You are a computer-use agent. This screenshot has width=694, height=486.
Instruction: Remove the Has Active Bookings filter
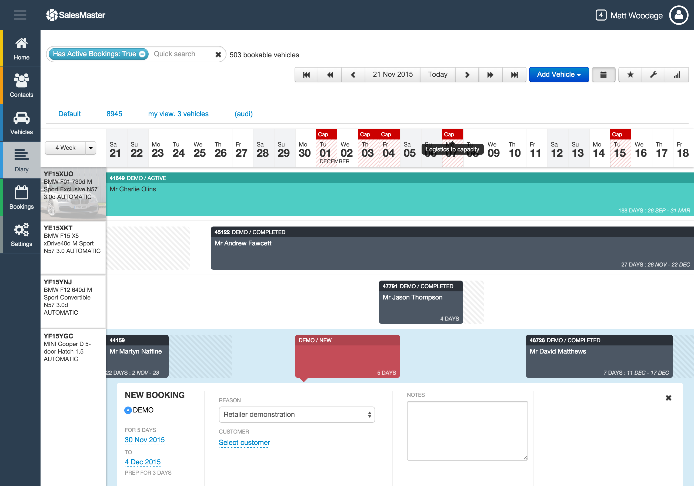[x=142, y=54]
